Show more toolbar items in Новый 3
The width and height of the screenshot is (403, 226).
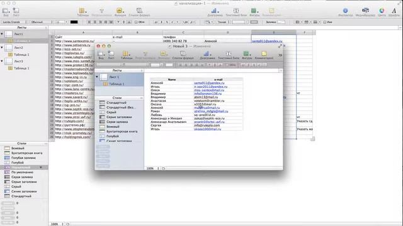(x=280, y=55)
